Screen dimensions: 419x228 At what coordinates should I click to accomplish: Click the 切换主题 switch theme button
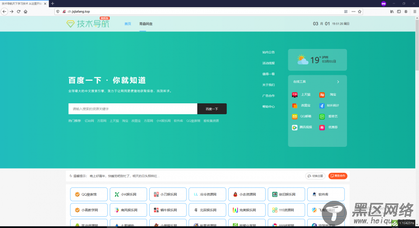pyautogui.click(x=316, y=176)
